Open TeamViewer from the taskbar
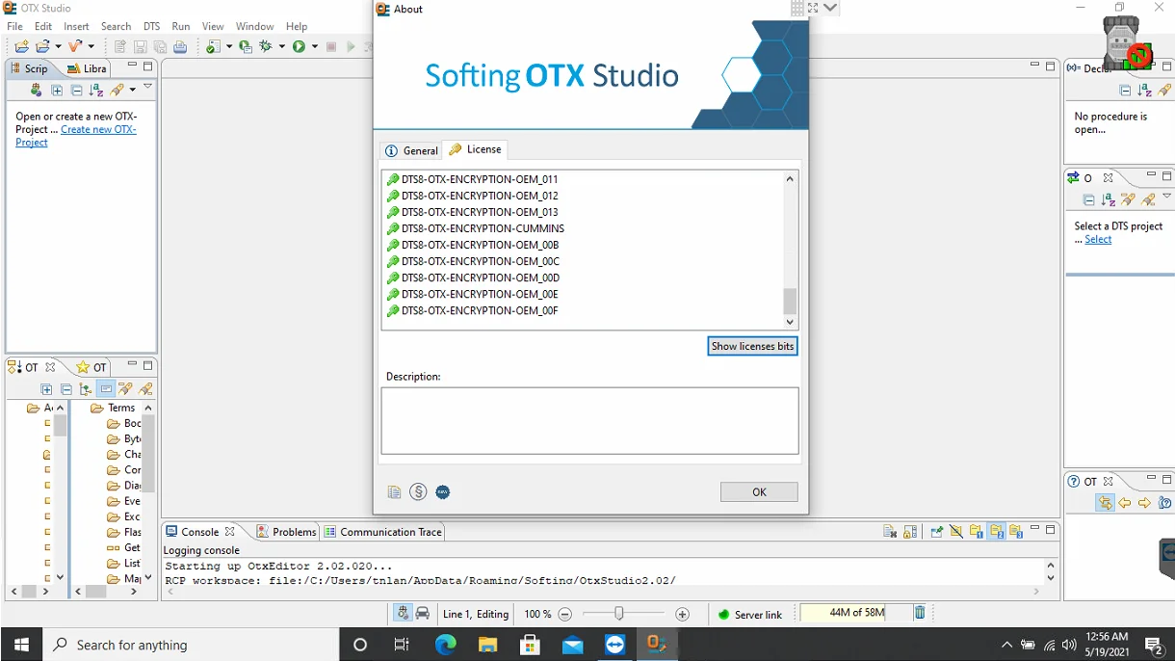This screenshot has width=1175, height=661. click(x=614, y=645)
